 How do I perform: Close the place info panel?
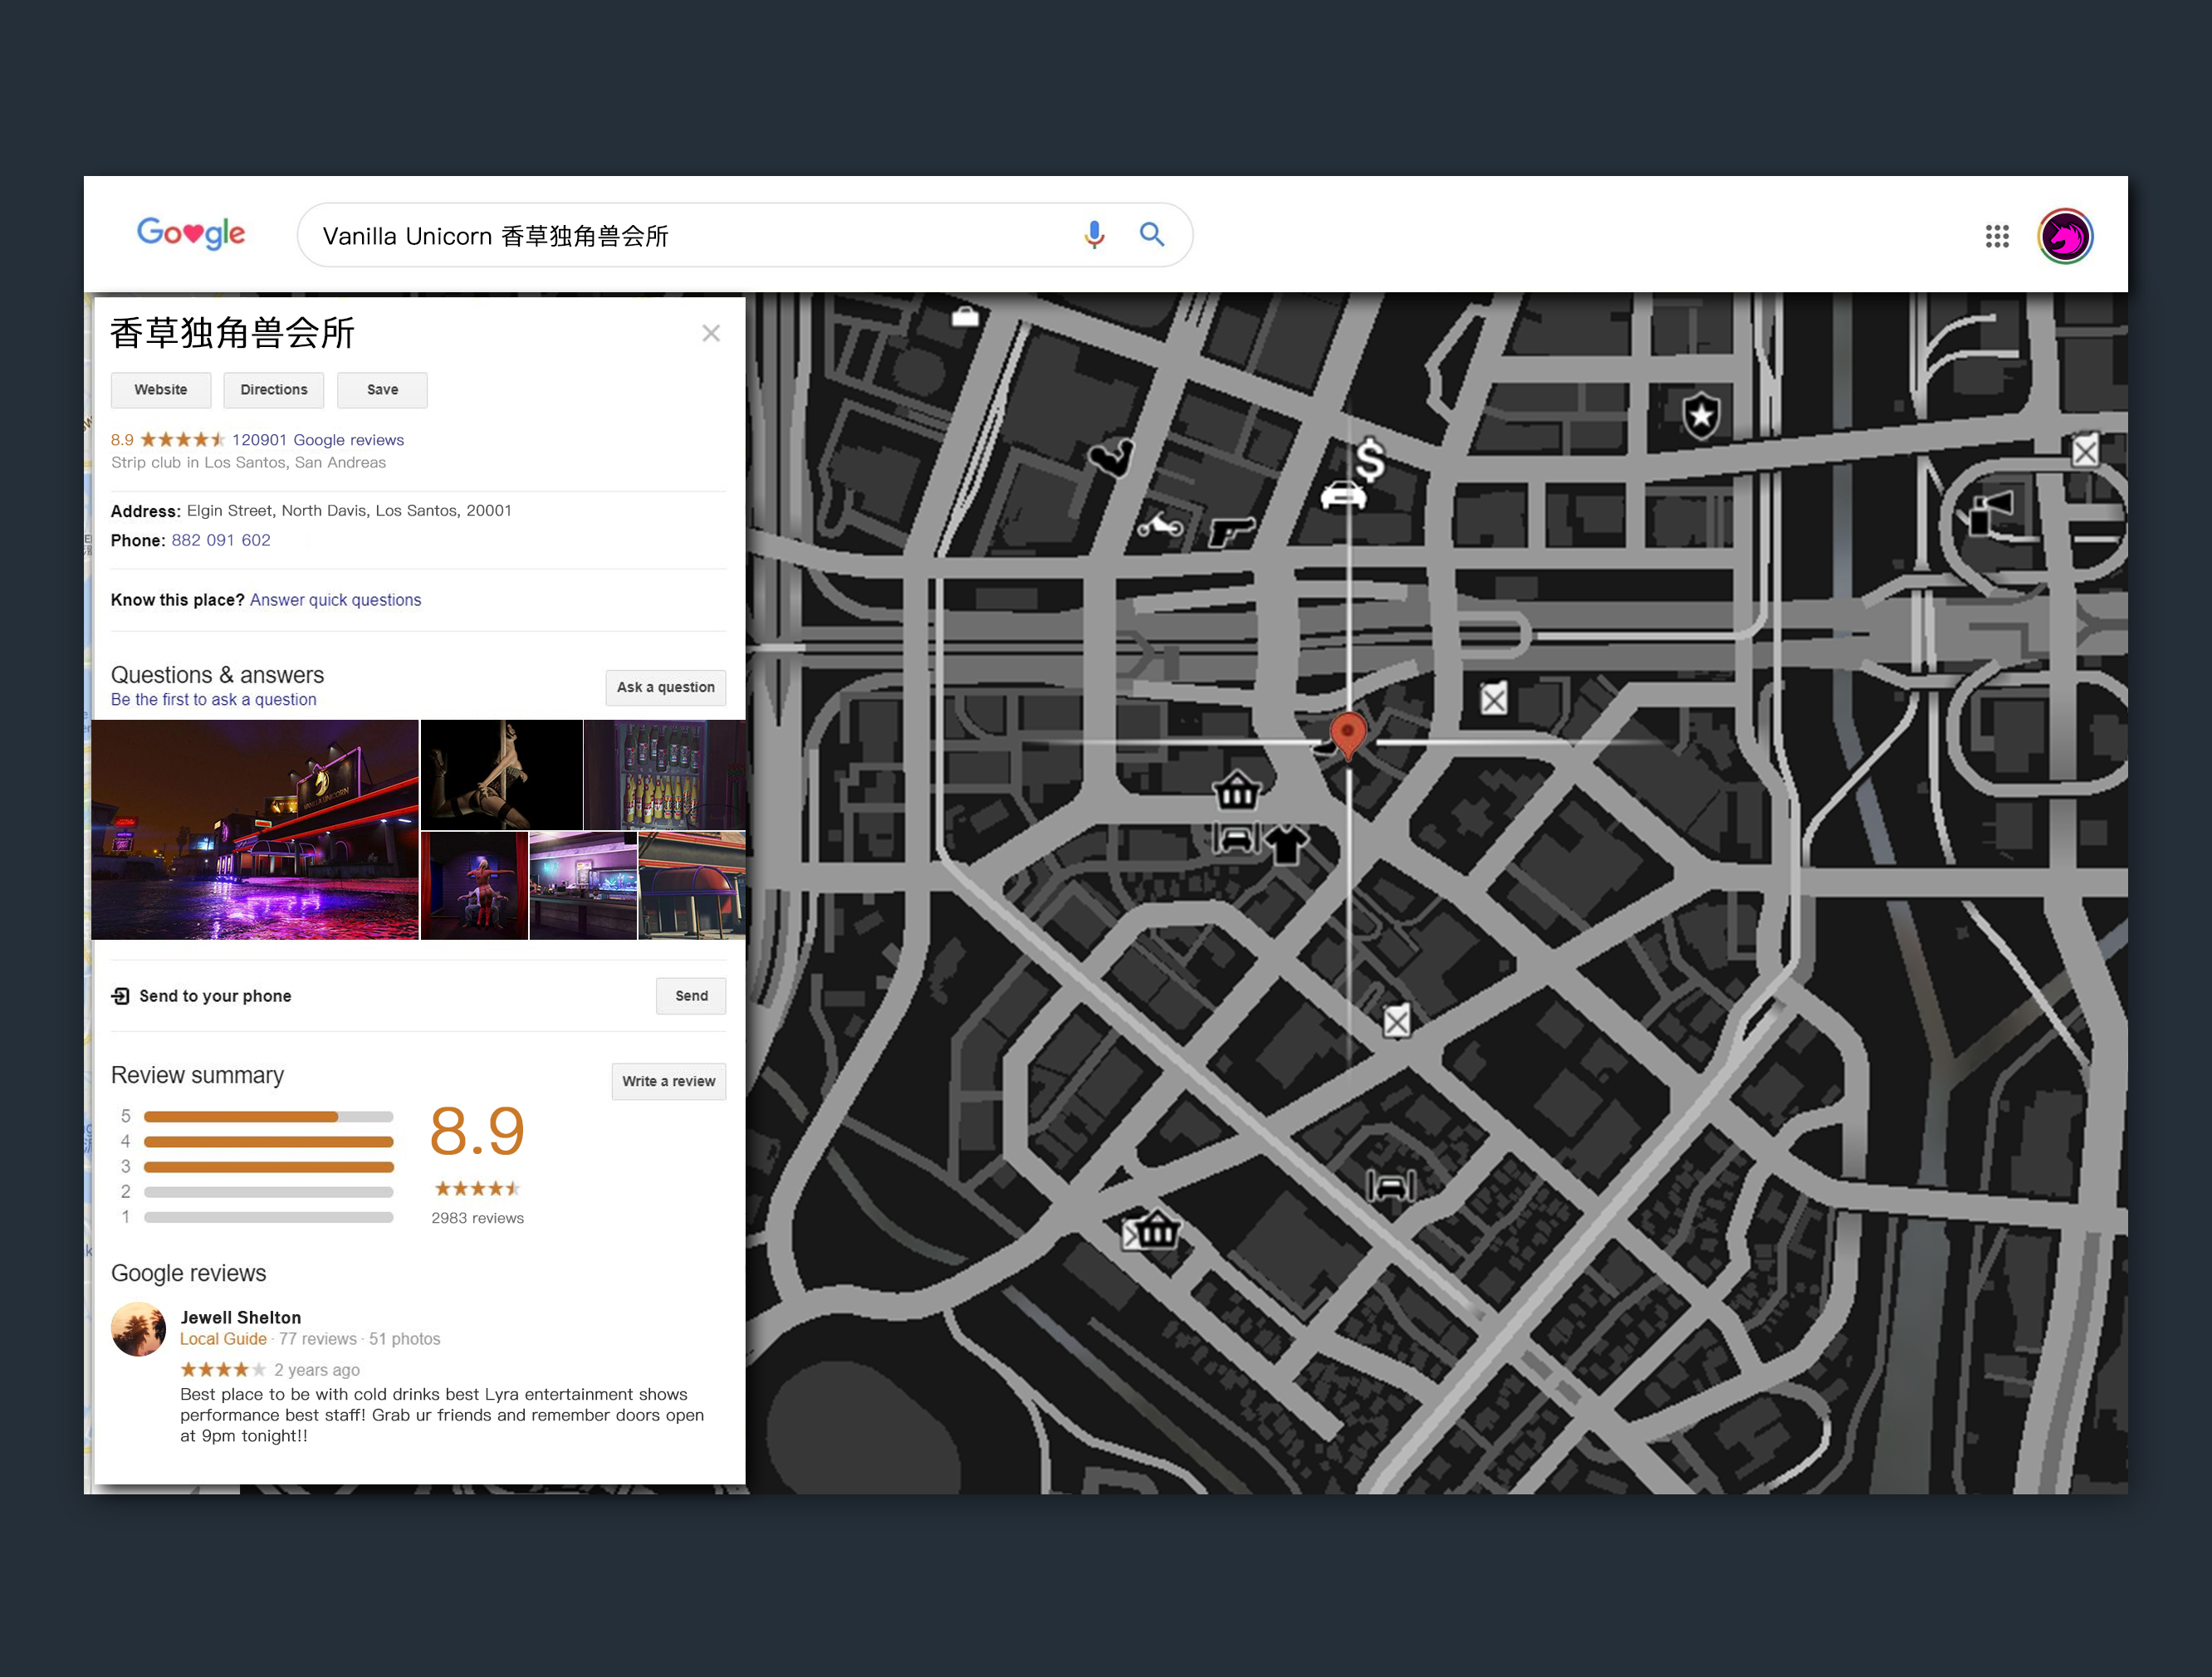pyautogui.click(x=711, y=333)
